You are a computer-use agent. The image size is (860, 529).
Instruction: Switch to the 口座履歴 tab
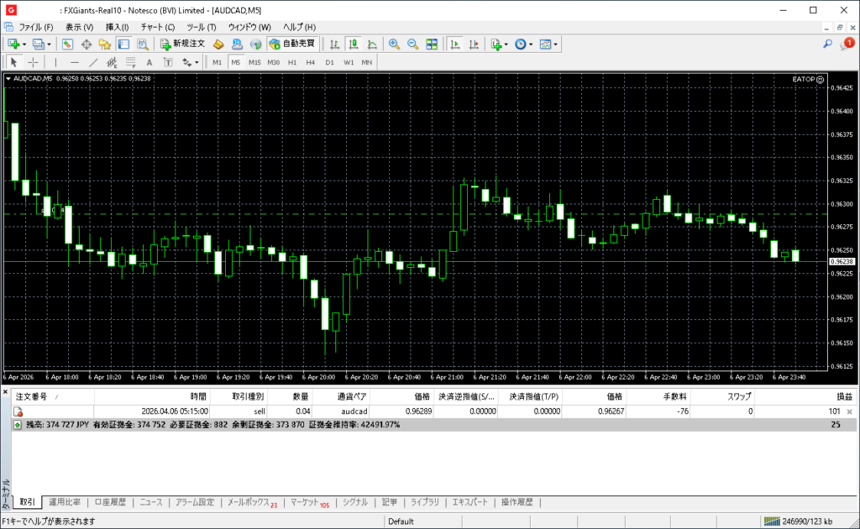(x=110, y=502)
